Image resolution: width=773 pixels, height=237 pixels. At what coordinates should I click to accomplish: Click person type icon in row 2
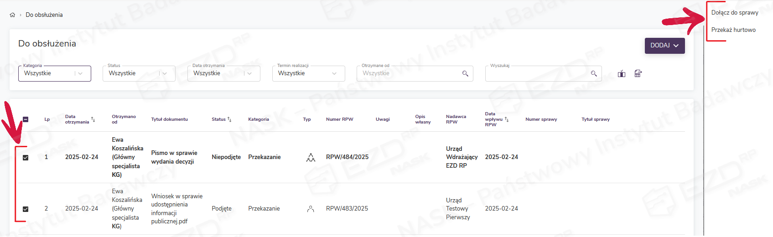coord(311,209)
